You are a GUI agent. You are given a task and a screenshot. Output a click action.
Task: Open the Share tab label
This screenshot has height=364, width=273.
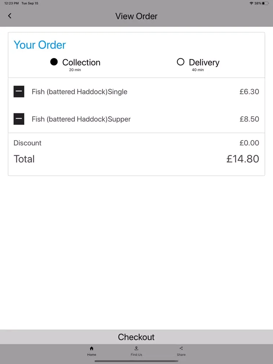181,355
